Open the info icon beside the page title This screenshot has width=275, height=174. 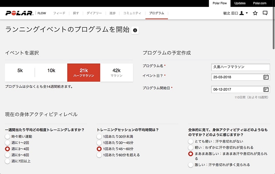135,30
